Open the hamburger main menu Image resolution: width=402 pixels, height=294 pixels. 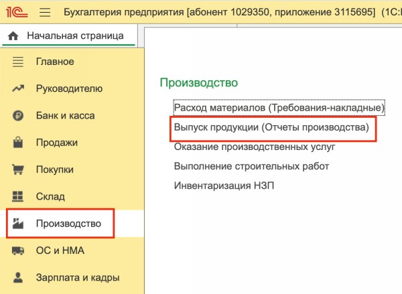click(x=45, y=12)
